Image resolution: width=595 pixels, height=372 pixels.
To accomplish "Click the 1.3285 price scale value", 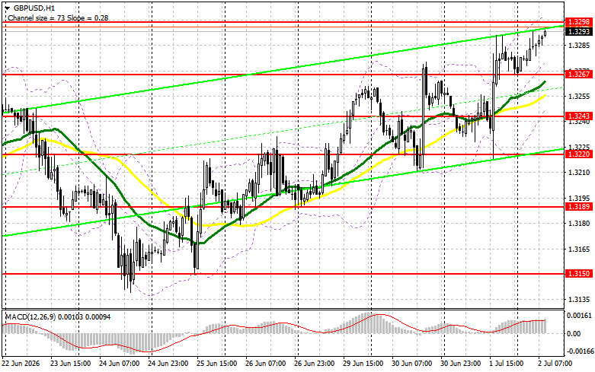I will 578,46.
